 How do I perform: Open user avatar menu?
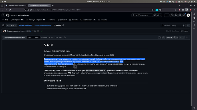pyautogui.click(x=188, y=15)
